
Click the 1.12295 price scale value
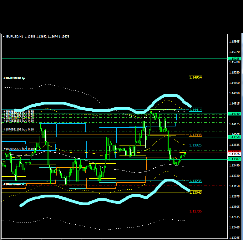234,238
